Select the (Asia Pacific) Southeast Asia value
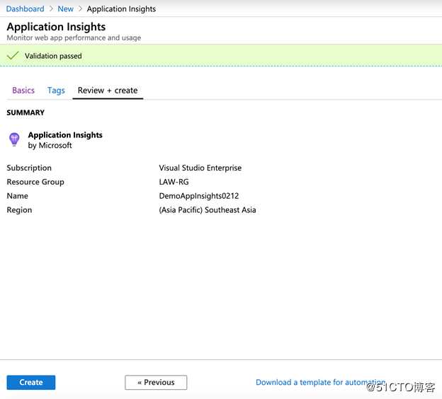 pos(208,210)
